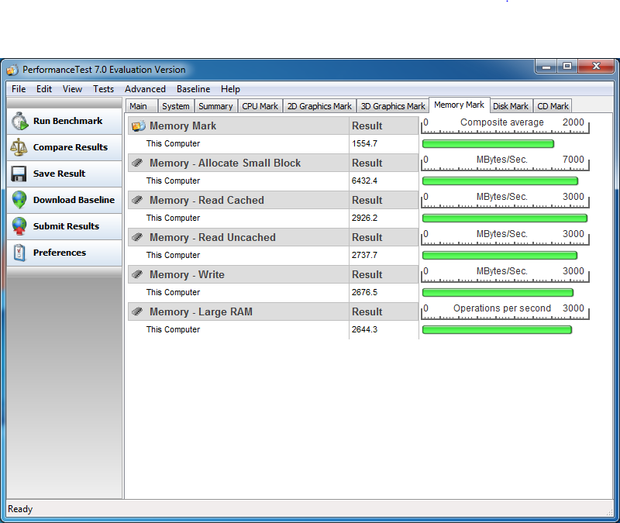The width and height of the screenshot is (620, 523).
Task: Click the Compare Results scales icon
Action: [20, 147]
